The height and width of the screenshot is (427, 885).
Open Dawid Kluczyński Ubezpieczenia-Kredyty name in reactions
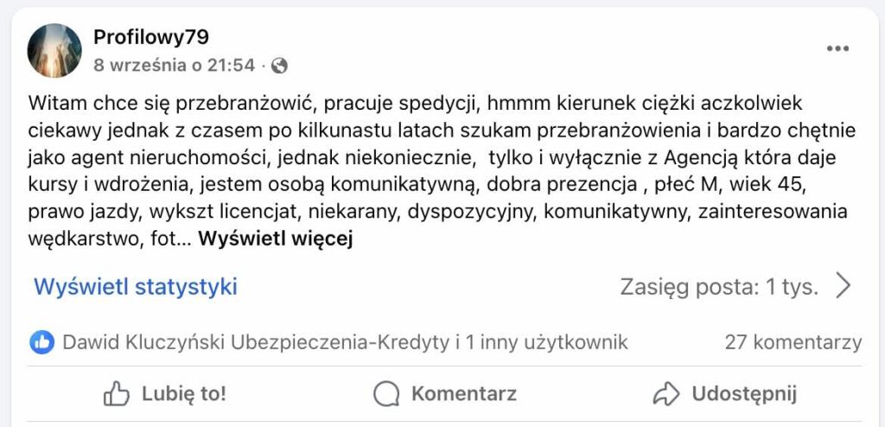coord(256,342)
